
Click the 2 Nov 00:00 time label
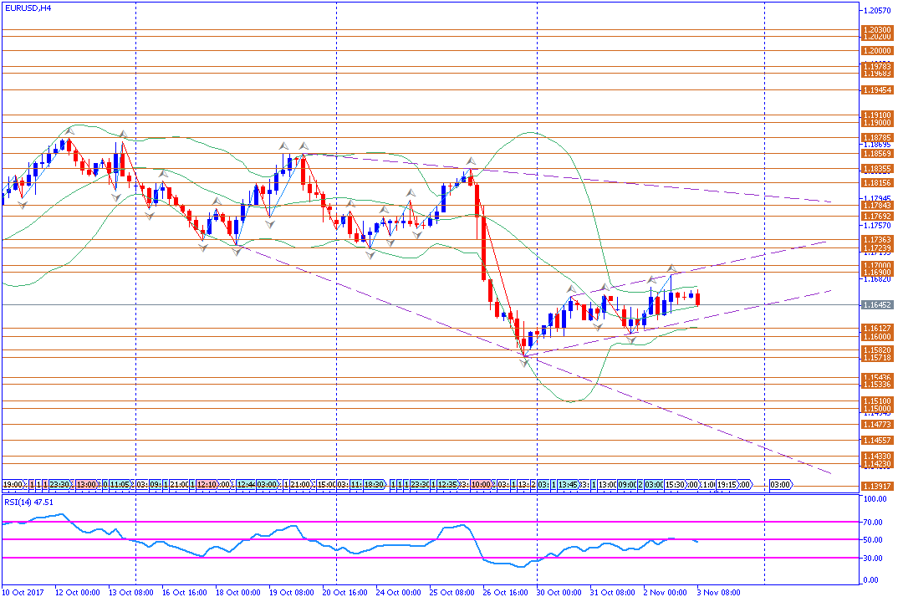(666, 592)
